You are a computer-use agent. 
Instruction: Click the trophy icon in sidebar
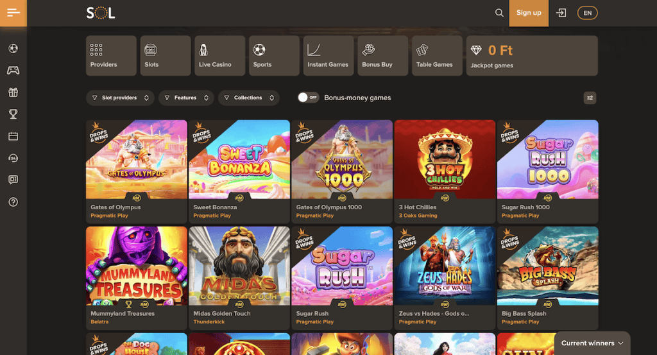click(x=13, y=114)
